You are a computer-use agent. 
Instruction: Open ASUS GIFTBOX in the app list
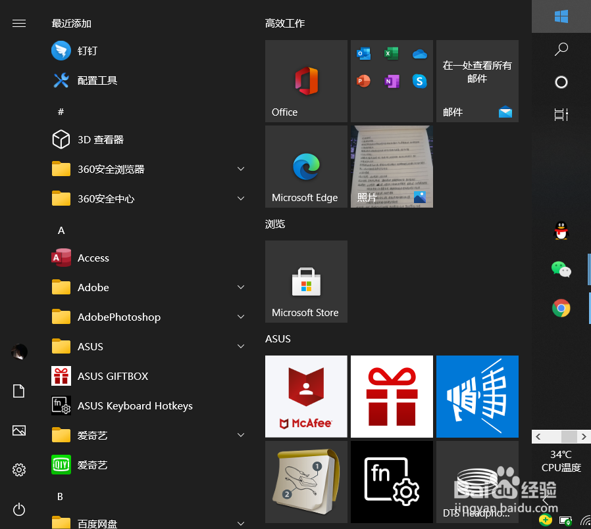(x=149, y=376)
